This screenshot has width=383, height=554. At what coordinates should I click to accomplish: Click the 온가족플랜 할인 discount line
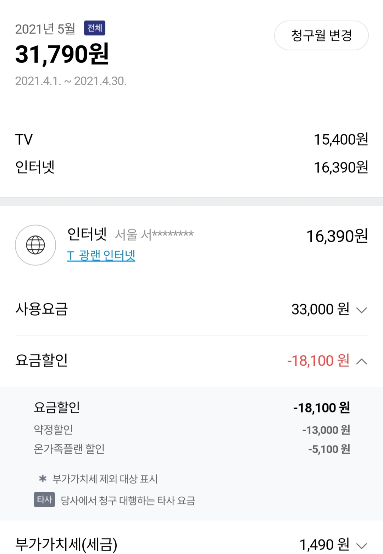point(69,449)
